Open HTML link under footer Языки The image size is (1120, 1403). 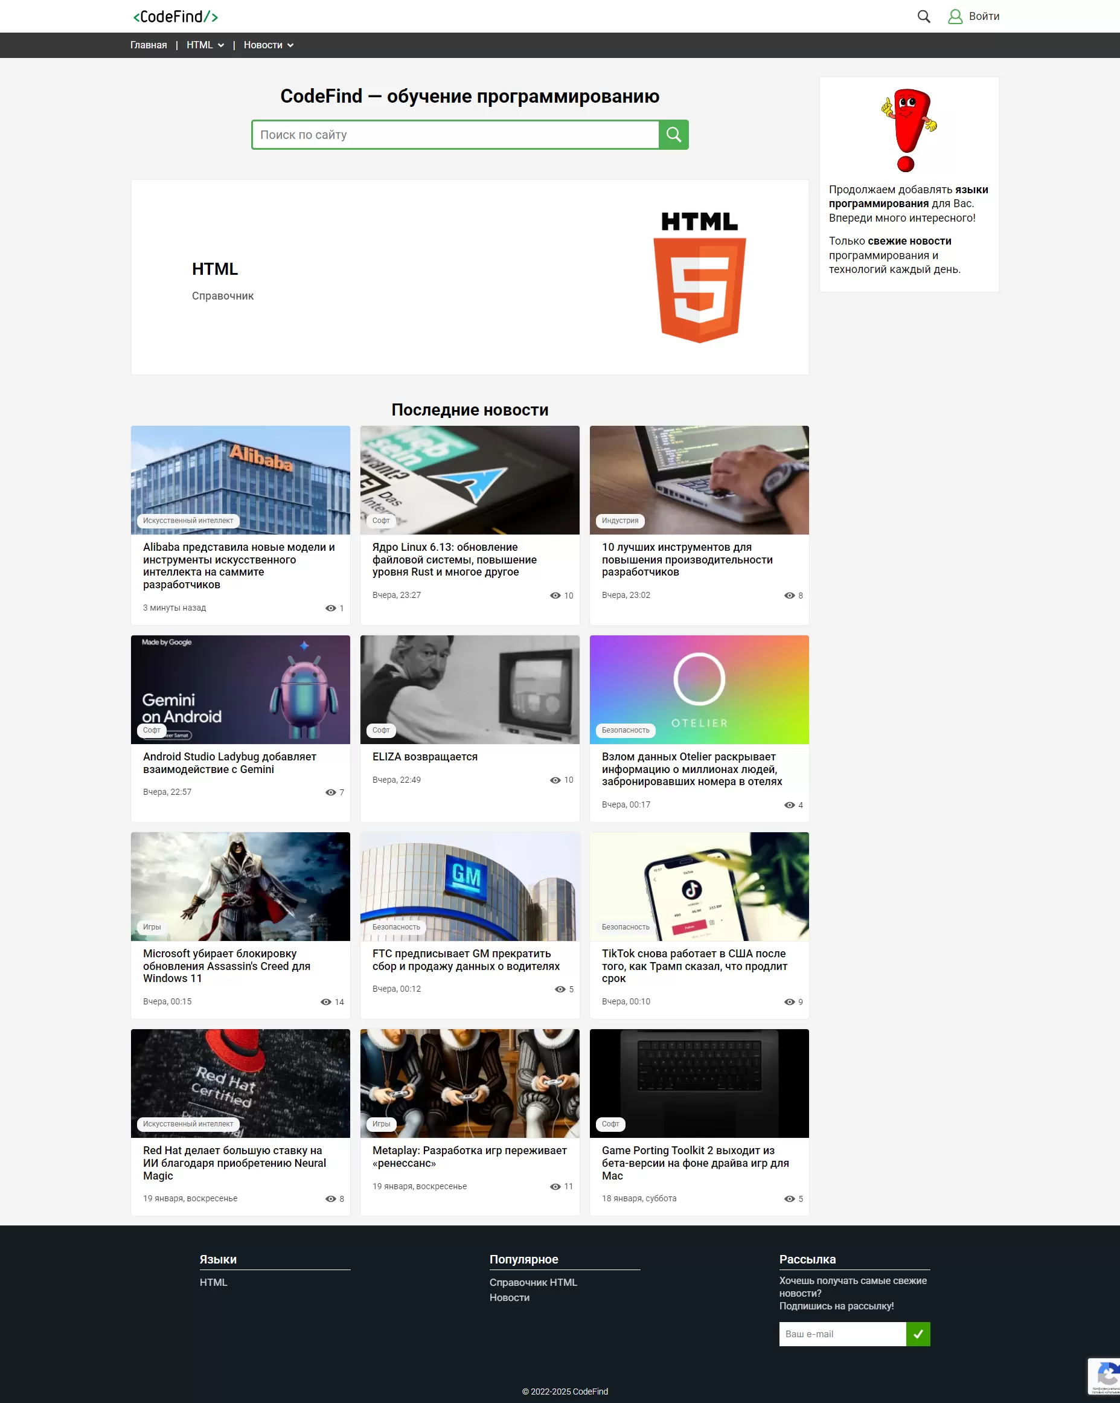coord(213,1282)
